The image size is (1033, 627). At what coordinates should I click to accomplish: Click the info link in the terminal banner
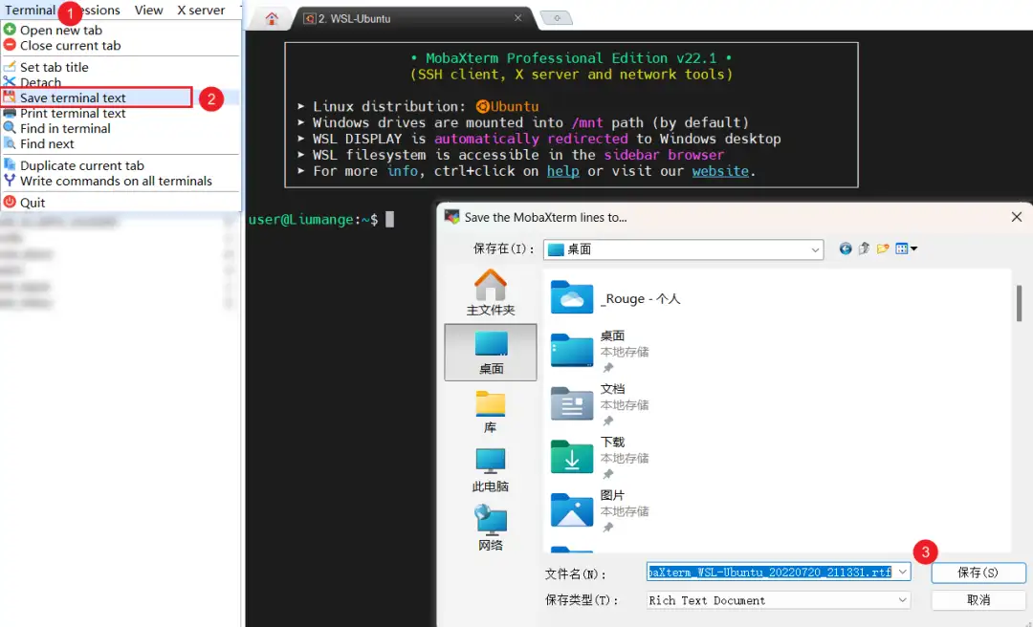[403, 171]
